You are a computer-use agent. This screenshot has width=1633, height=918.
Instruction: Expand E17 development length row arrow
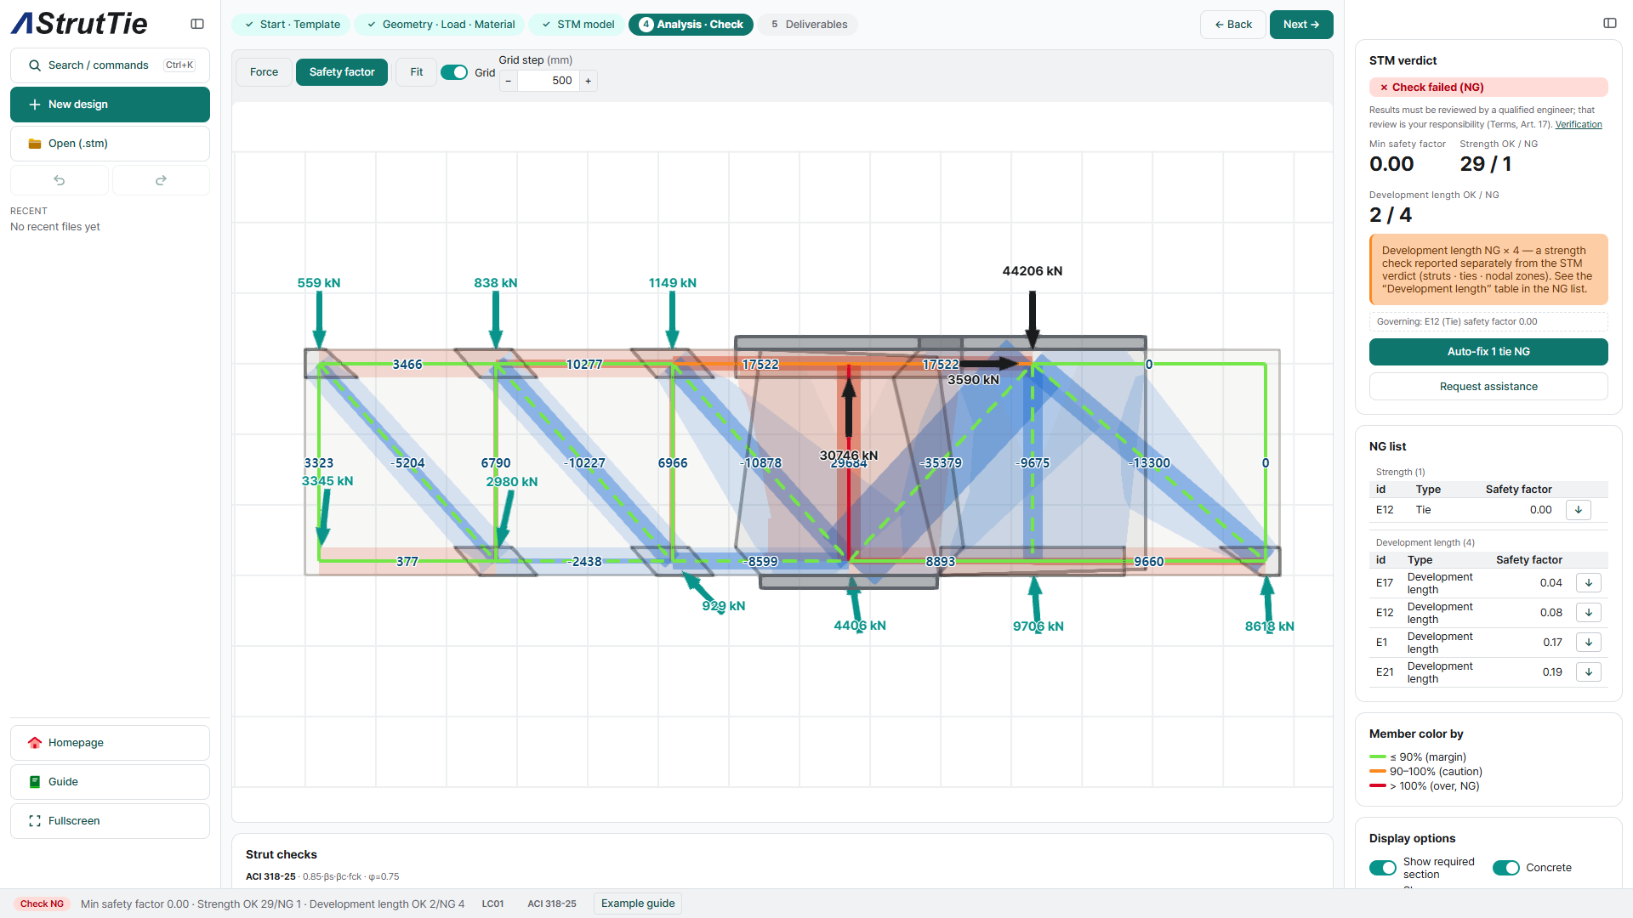[x=1589, y=583]
